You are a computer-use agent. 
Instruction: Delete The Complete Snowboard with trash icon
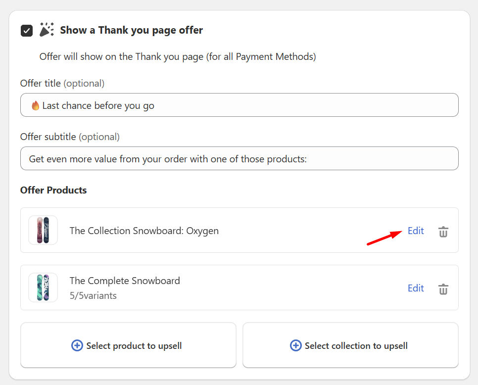click(443, 289)
